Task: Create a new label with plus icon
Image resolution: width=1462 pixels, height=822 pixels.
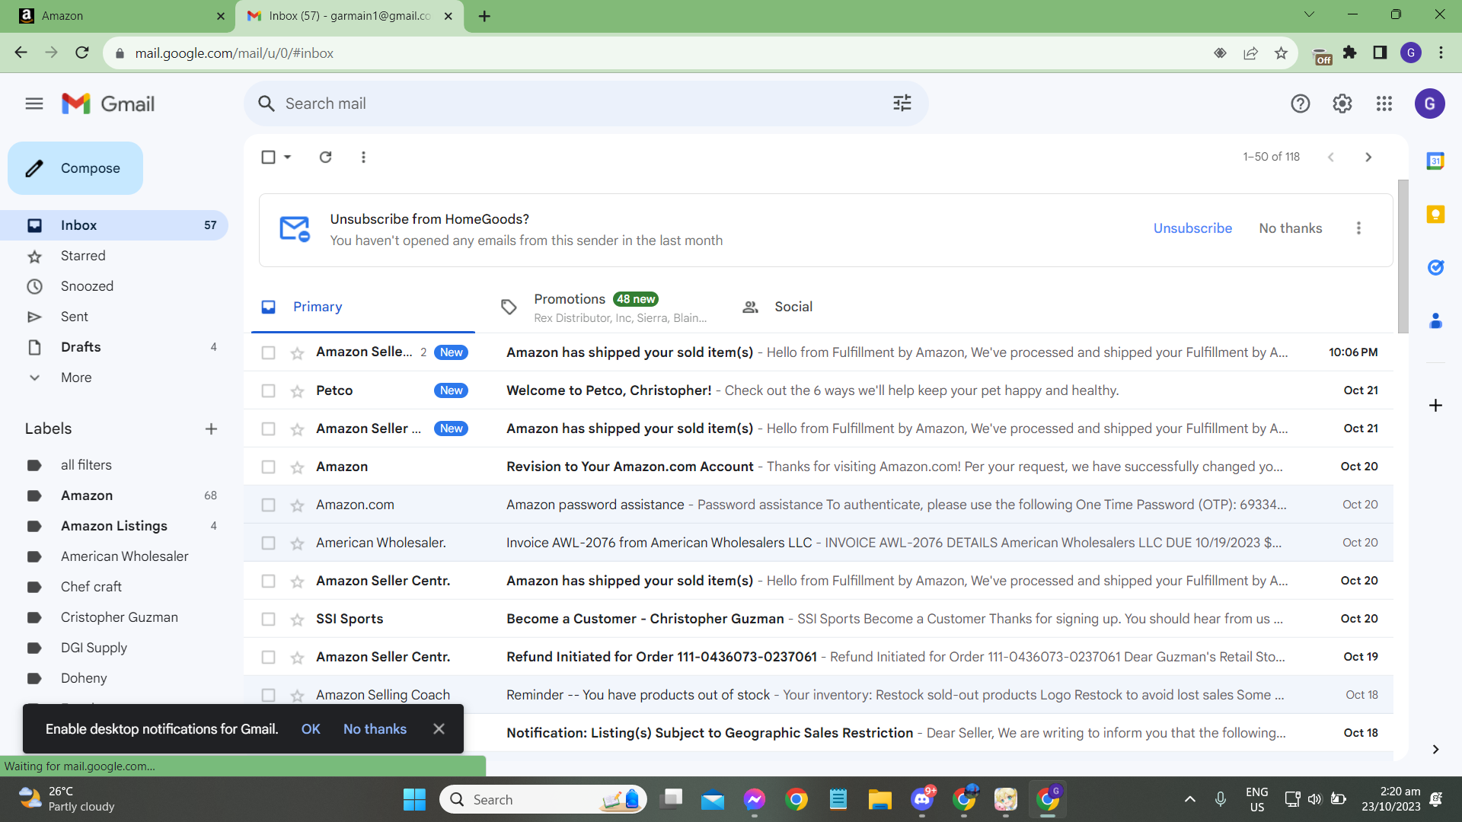Action: tap(211, 429)
